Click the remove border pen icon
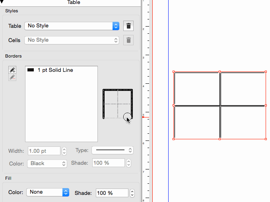Screen dimensions: 270x202 [13, 77]
